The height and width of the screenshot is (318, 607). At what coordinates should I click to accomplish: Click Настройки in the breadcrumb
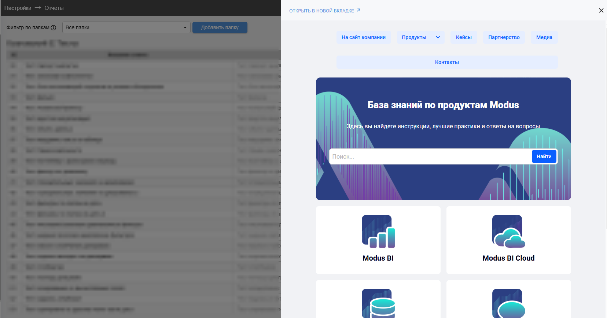[18, 8]
